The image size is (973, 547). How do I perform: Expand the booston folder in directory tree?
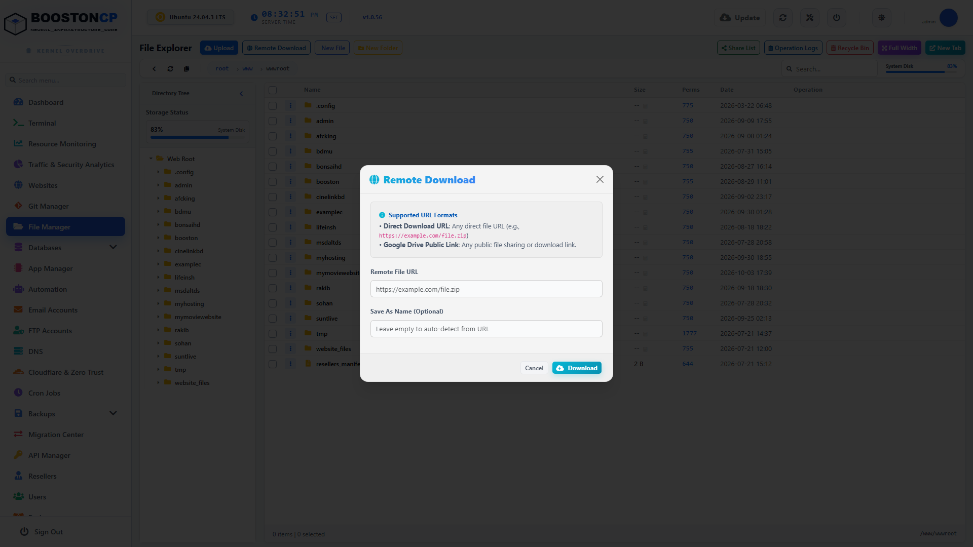[x=158, y=238]
